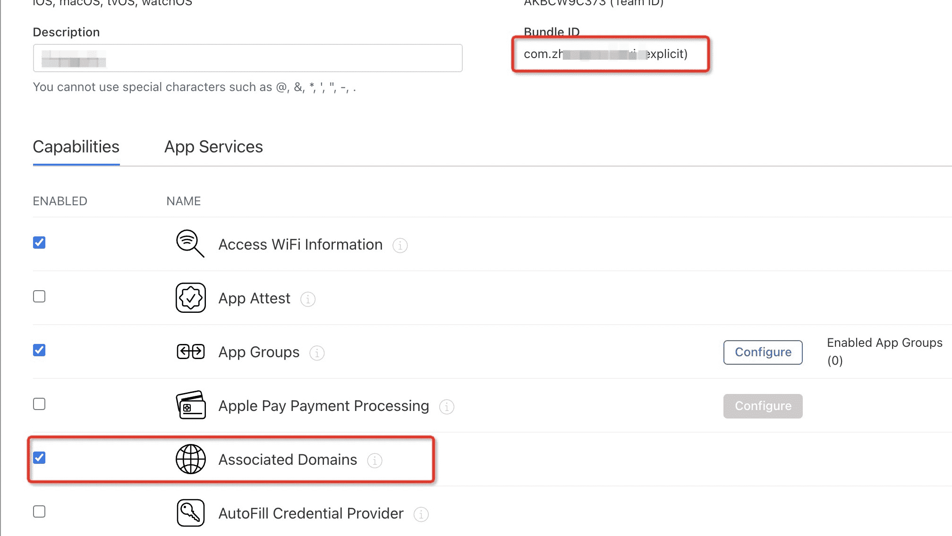
Task: Switch to the App Services tab
Action: point(213,147)
